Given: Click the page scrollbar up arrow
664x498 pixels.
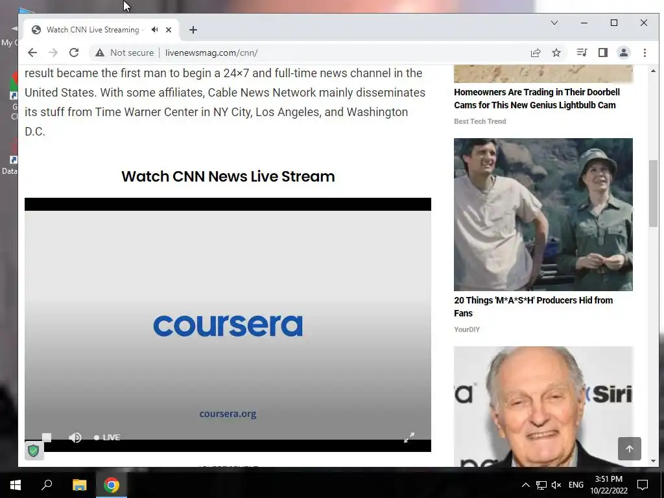Looking at the screenshot, I should point(653,71).
